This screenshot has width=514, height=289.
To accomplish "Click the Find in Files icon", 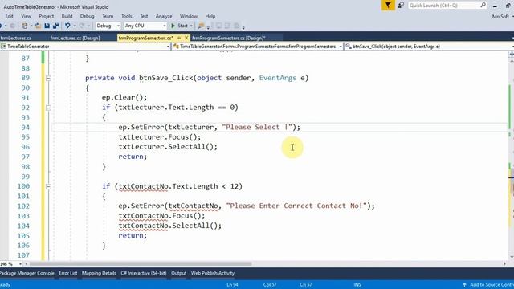I will coord(202,26).
